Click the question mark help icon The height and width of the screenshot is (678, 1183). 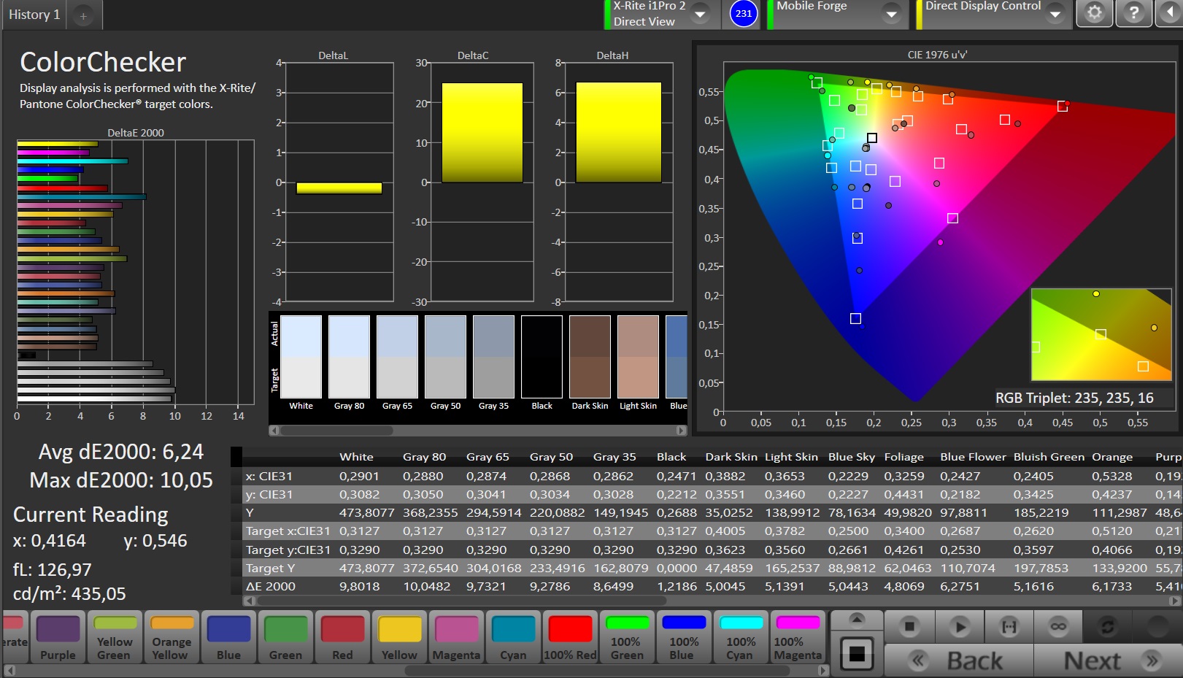(1133, 13)
